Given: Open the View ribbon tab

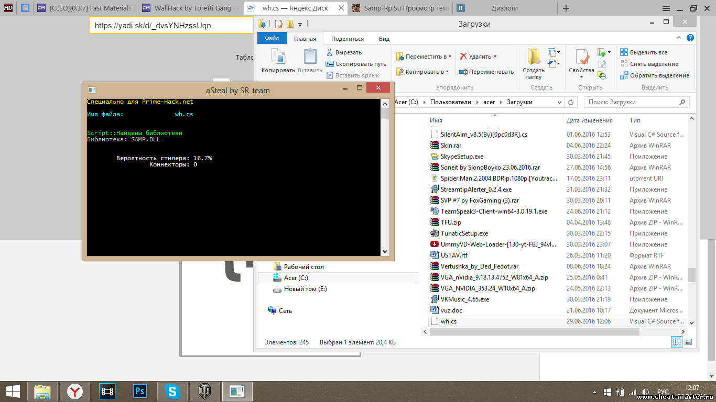Looking at the screenshot, I should (384, 39).
